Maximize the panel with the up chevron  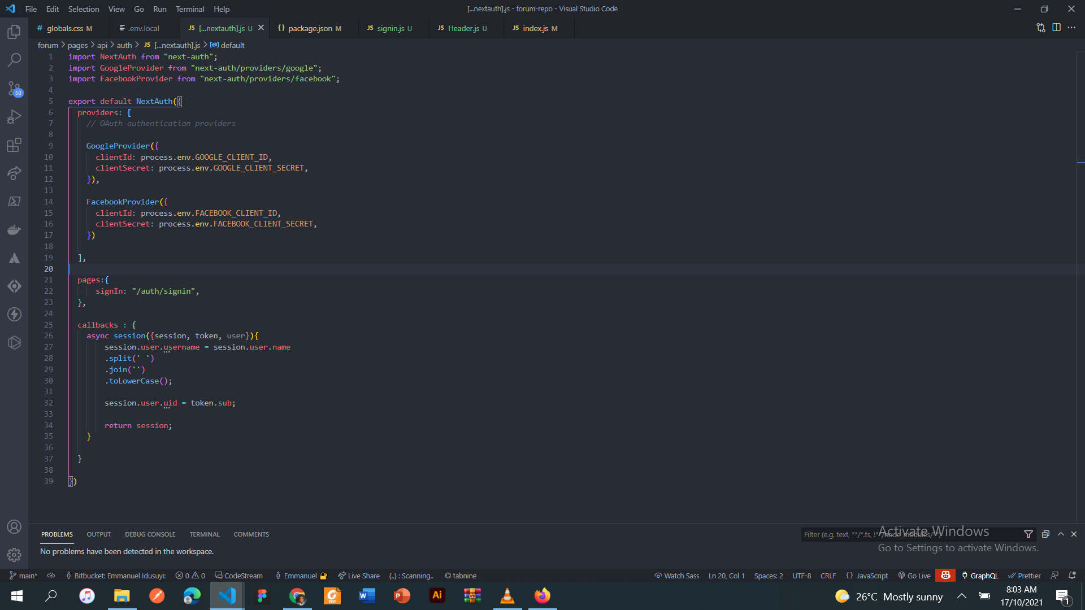[1061, 534]
